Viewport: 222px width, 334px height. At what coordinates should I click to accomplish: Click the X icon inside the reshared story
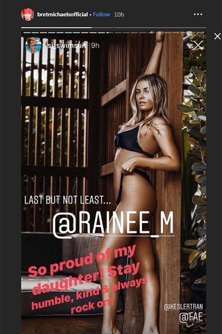click(198, 46)
